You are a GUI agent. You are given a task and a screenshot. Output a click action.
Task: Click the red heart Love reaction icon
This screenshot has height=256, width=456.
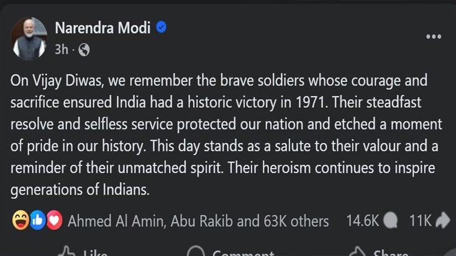54,221
